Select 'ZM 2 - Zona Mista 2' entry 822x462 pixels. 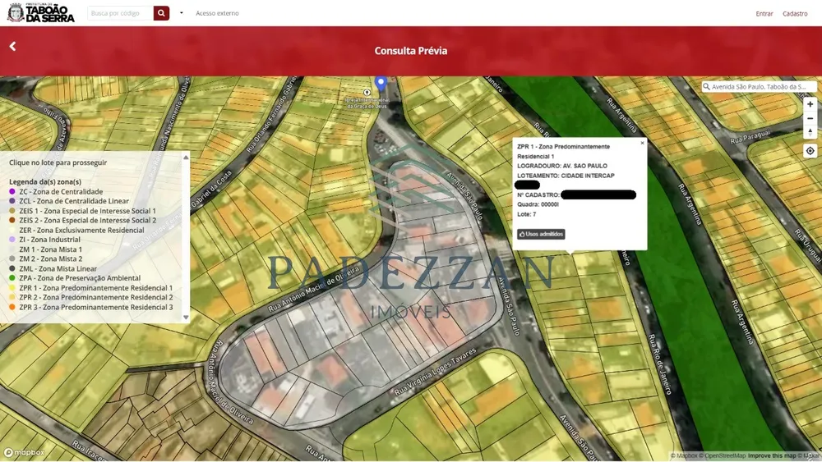pos(50,258)
